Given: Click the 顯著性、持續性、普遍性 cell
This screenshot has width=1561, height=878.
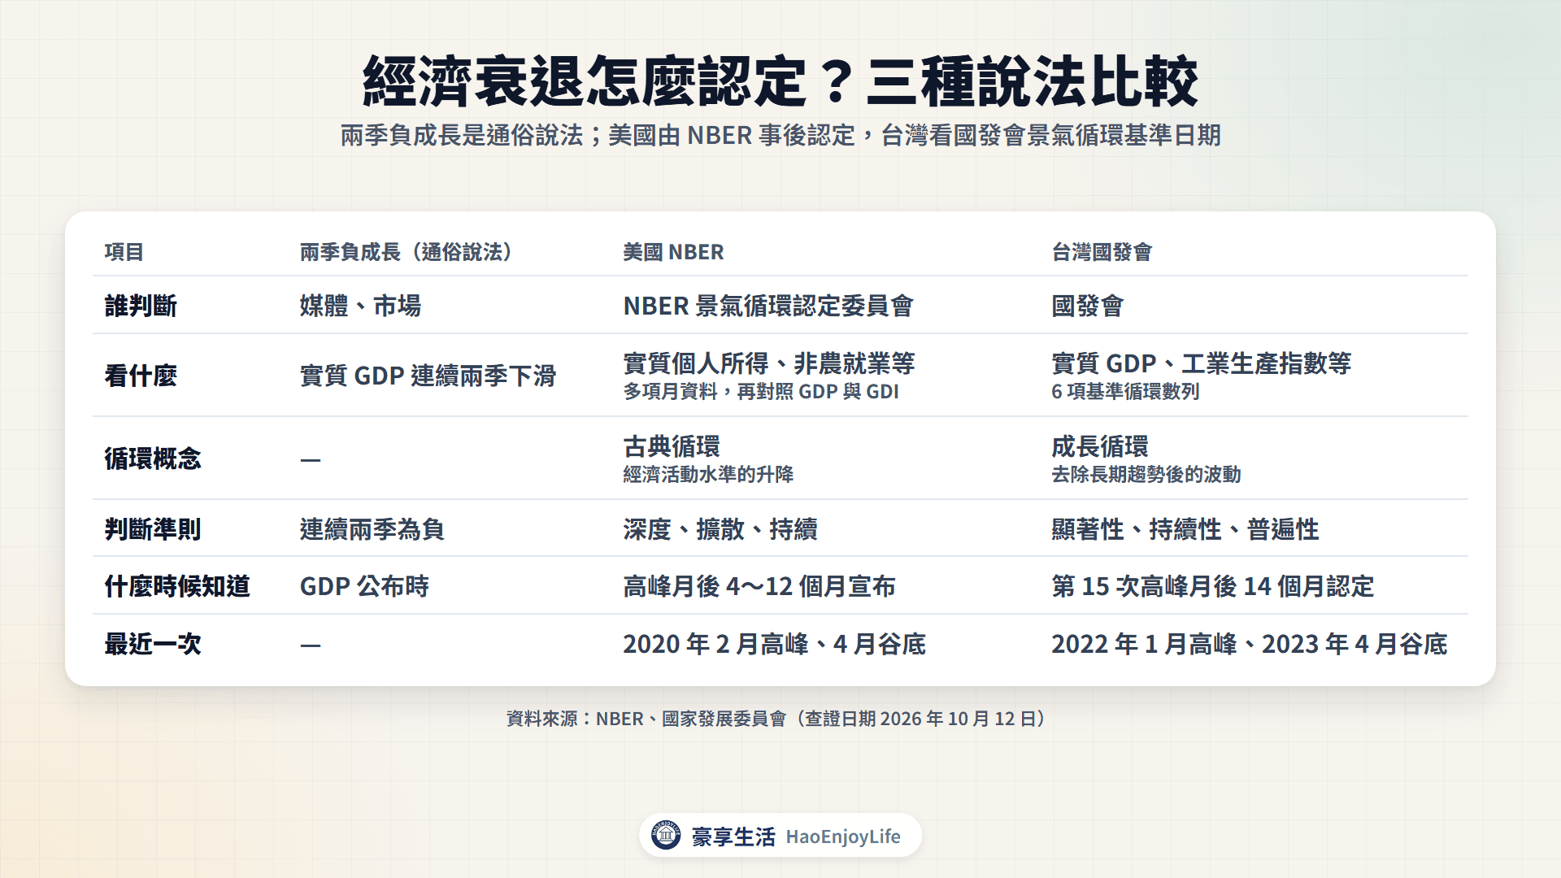Looking at the screenshot, I should pos(1185,529).
